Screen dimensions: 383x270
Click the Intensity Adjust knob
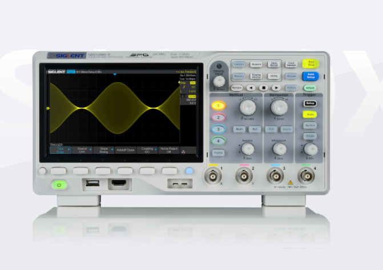pos(219,81)
